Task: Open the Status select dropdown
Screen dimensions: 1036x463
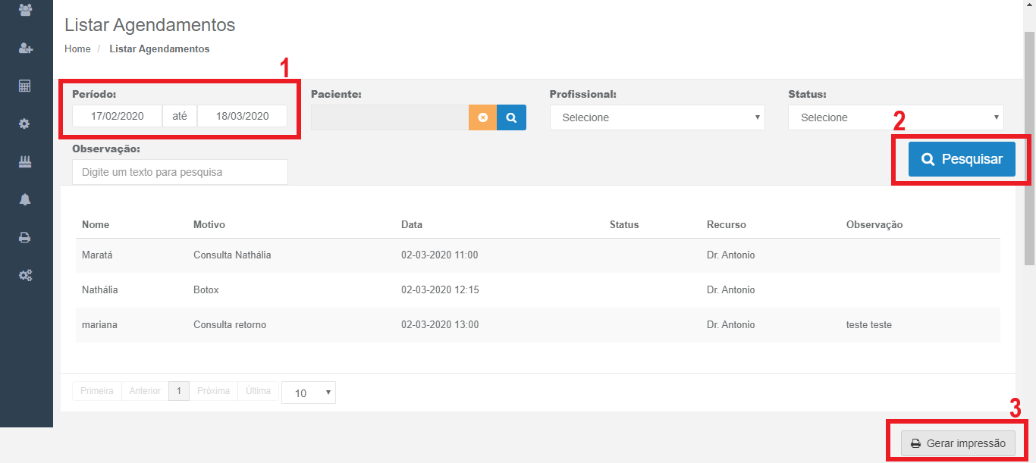Action: pyautogui.click(x=896, y=117)
